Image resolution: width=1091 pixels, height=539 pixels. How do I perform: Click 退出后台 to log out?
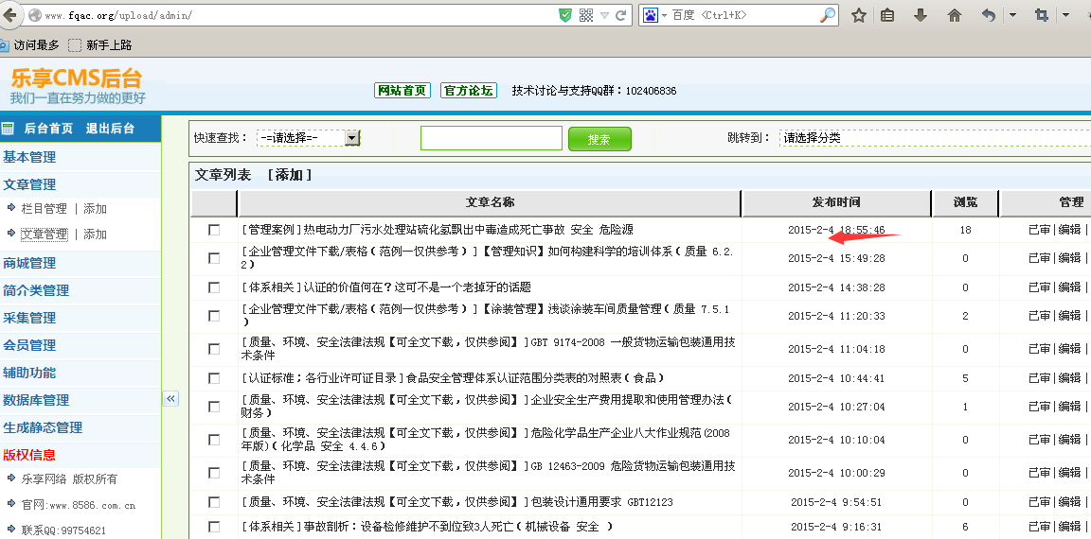(x=110, y=129)
